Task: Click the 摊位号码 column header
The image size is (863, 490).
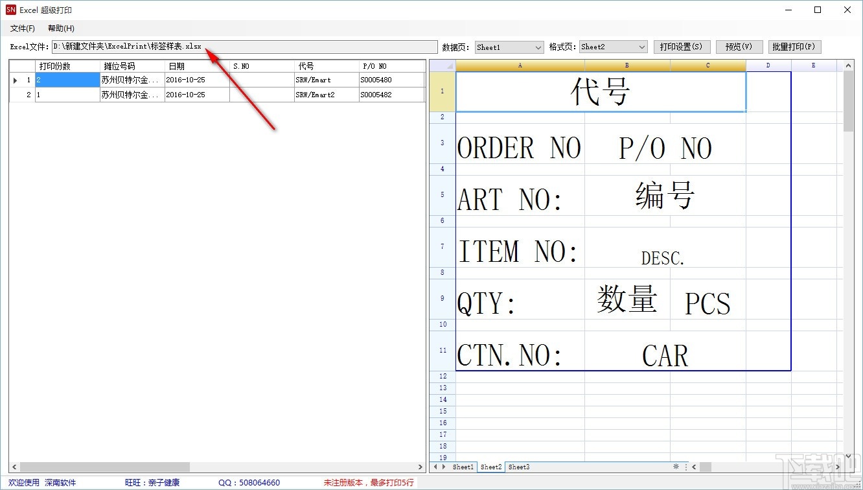Action: [132, 66]
